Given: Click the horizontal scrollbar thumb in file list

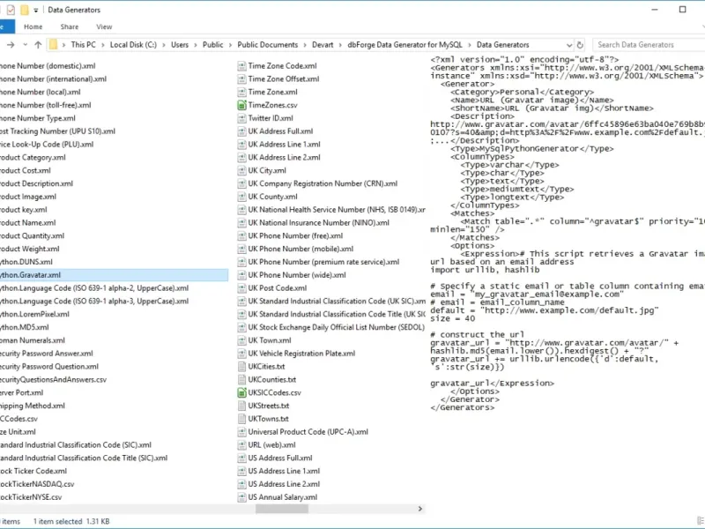Looking at the screenshot, I should tap(282, 509).
